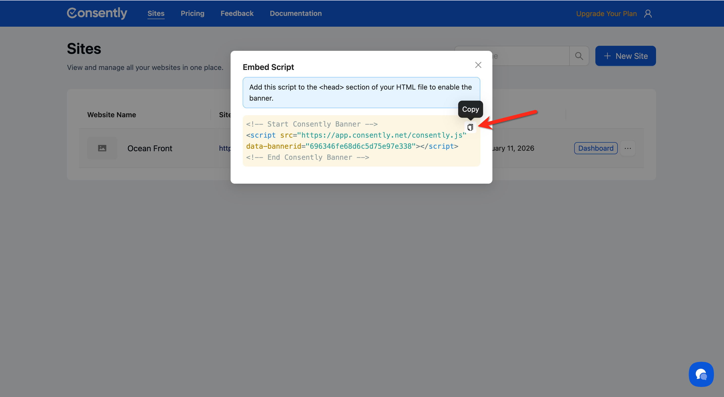The image size is (724, 397).
Task: Open the Sites tab
Action: coord(156,13)
